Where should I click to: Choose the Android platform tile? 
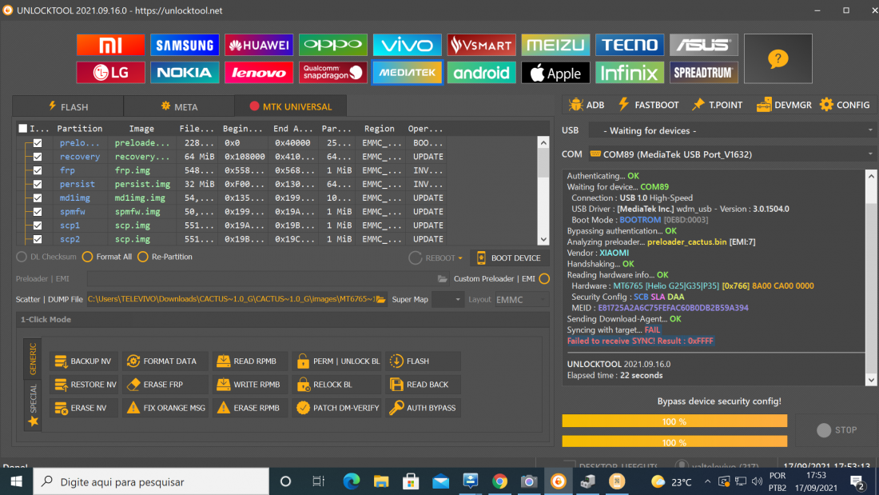point(481,73)
